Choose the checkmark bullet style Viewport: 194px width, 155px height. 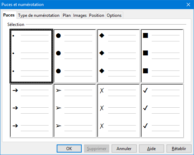162,111
